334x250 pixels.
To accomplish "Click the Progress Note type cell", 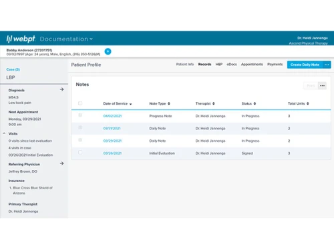I will 160,116.
